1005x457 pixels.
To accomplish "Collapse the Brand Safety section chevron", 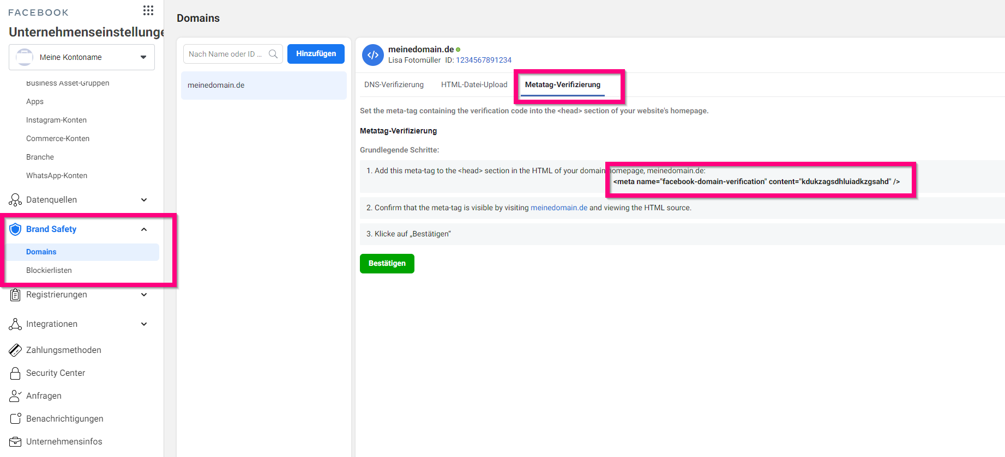I will (144, 229).
